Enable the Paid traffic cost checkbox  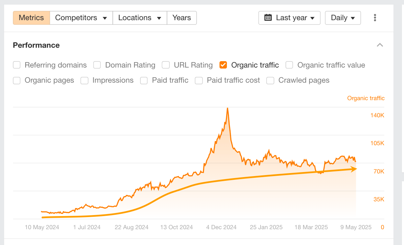coord(199,80)
